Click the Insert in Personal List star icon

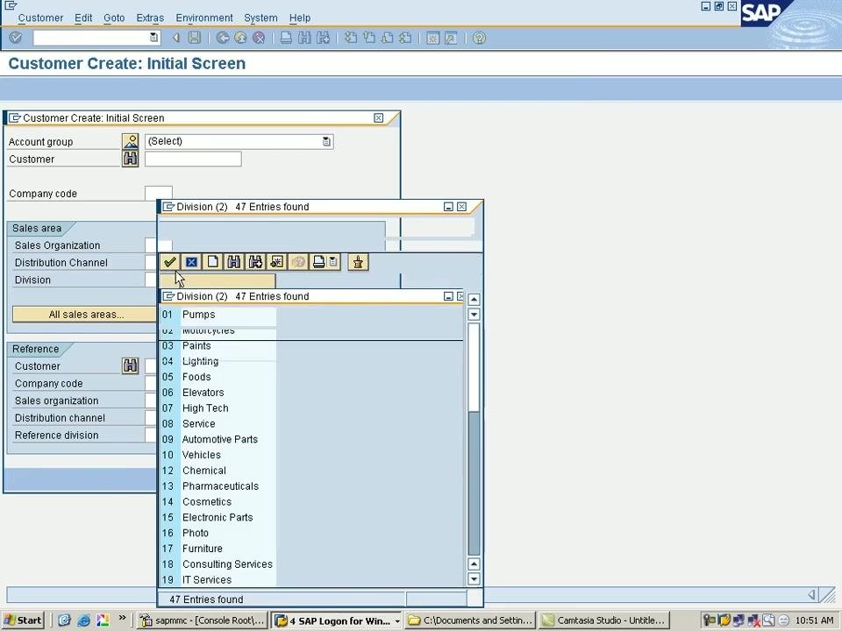point(276,262)
